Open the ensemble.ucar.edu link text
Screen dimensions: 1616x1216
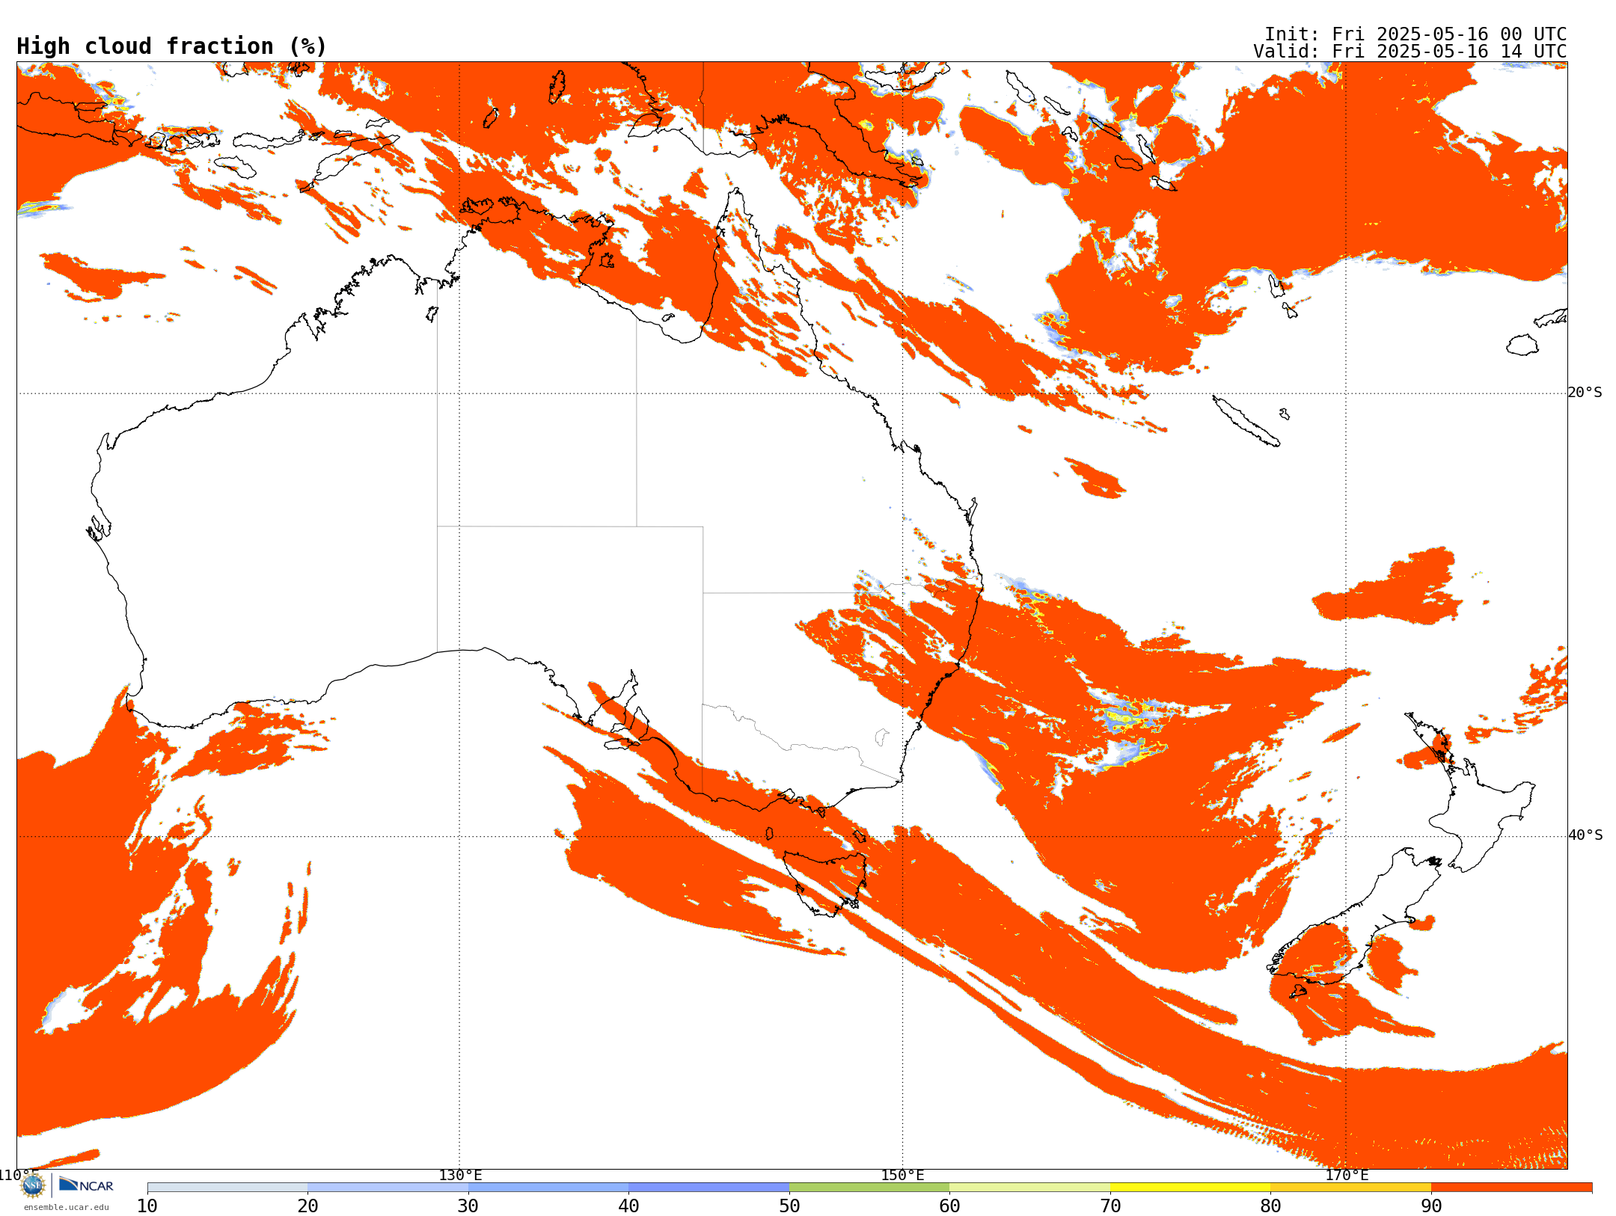pyautogui.click(x=67, y=1207)
